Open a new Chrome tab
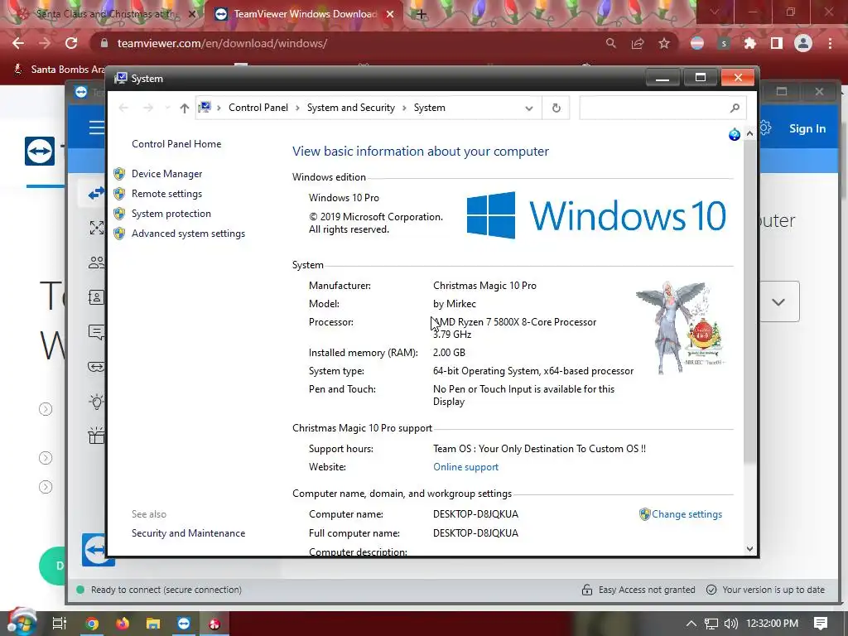The width and height of the screenshot is (848, 636). pos(421,14)
